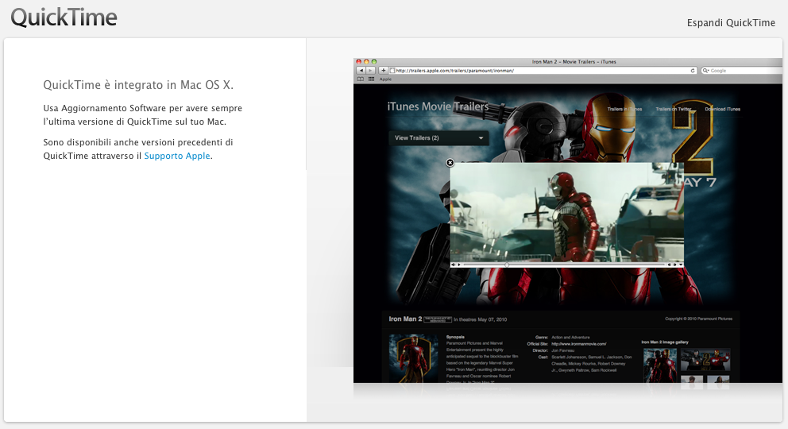Close the trailer video overlay

click(x=450, y=163)
